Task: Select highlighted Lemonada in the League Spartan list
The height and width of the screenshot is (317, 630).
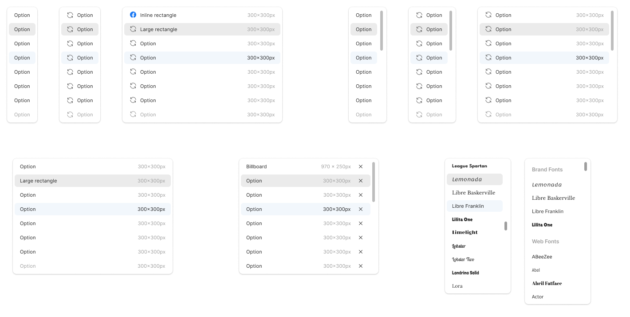Action: point(475,179)
